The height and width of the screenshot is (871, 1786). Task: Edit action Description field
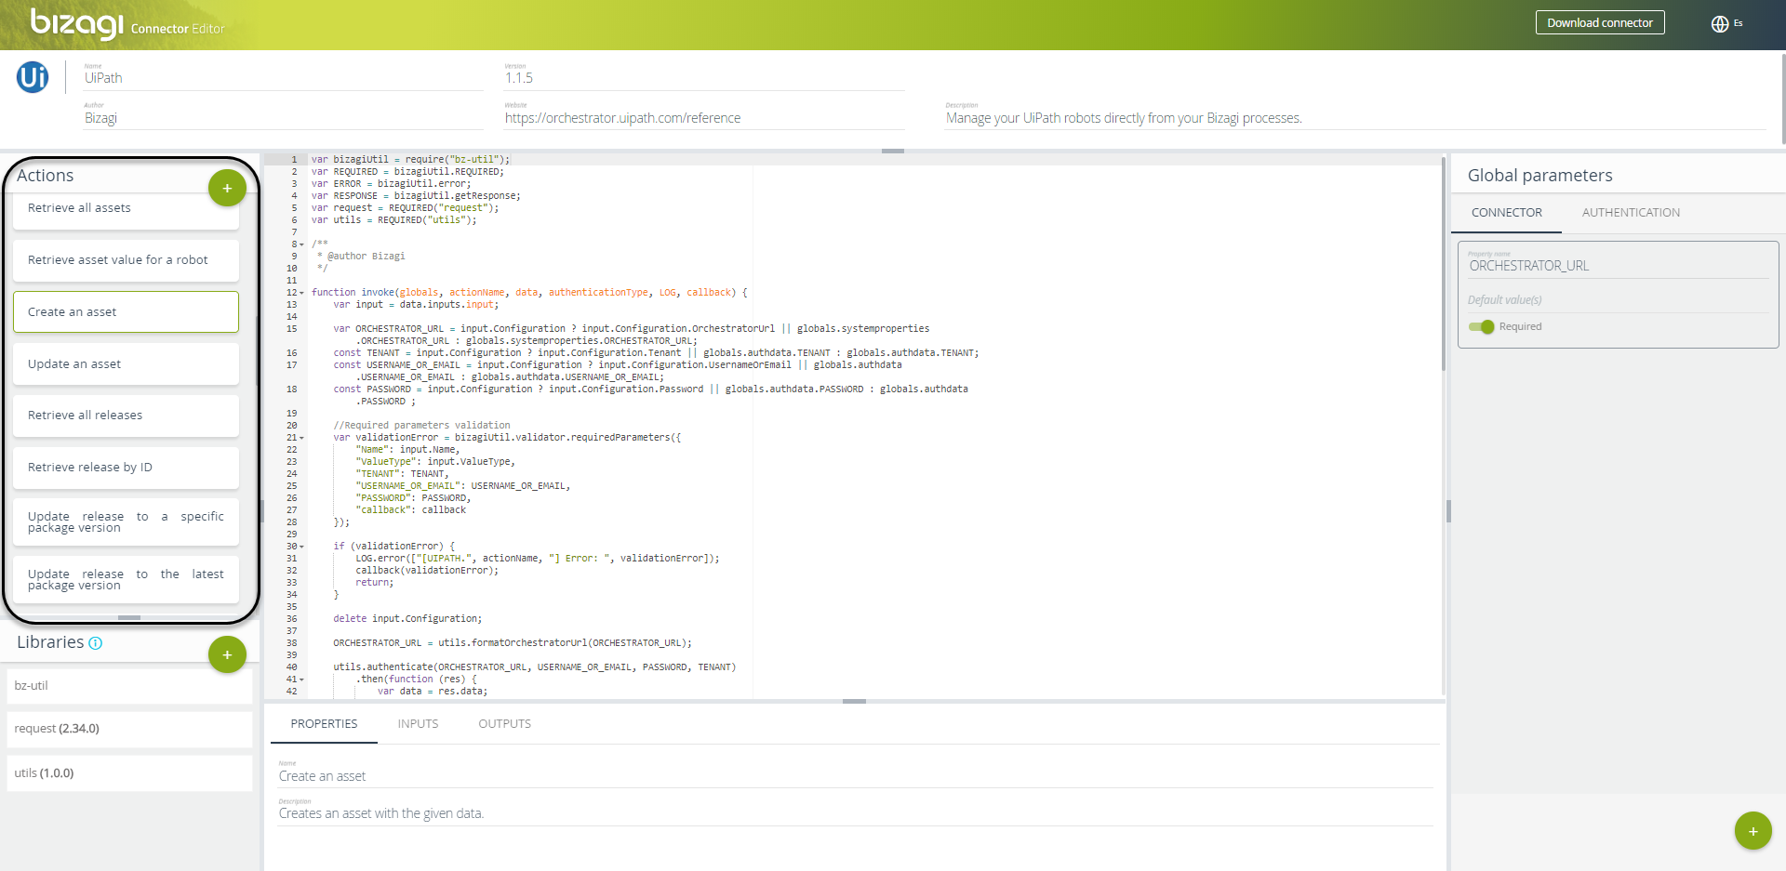(x=855, y=812)
